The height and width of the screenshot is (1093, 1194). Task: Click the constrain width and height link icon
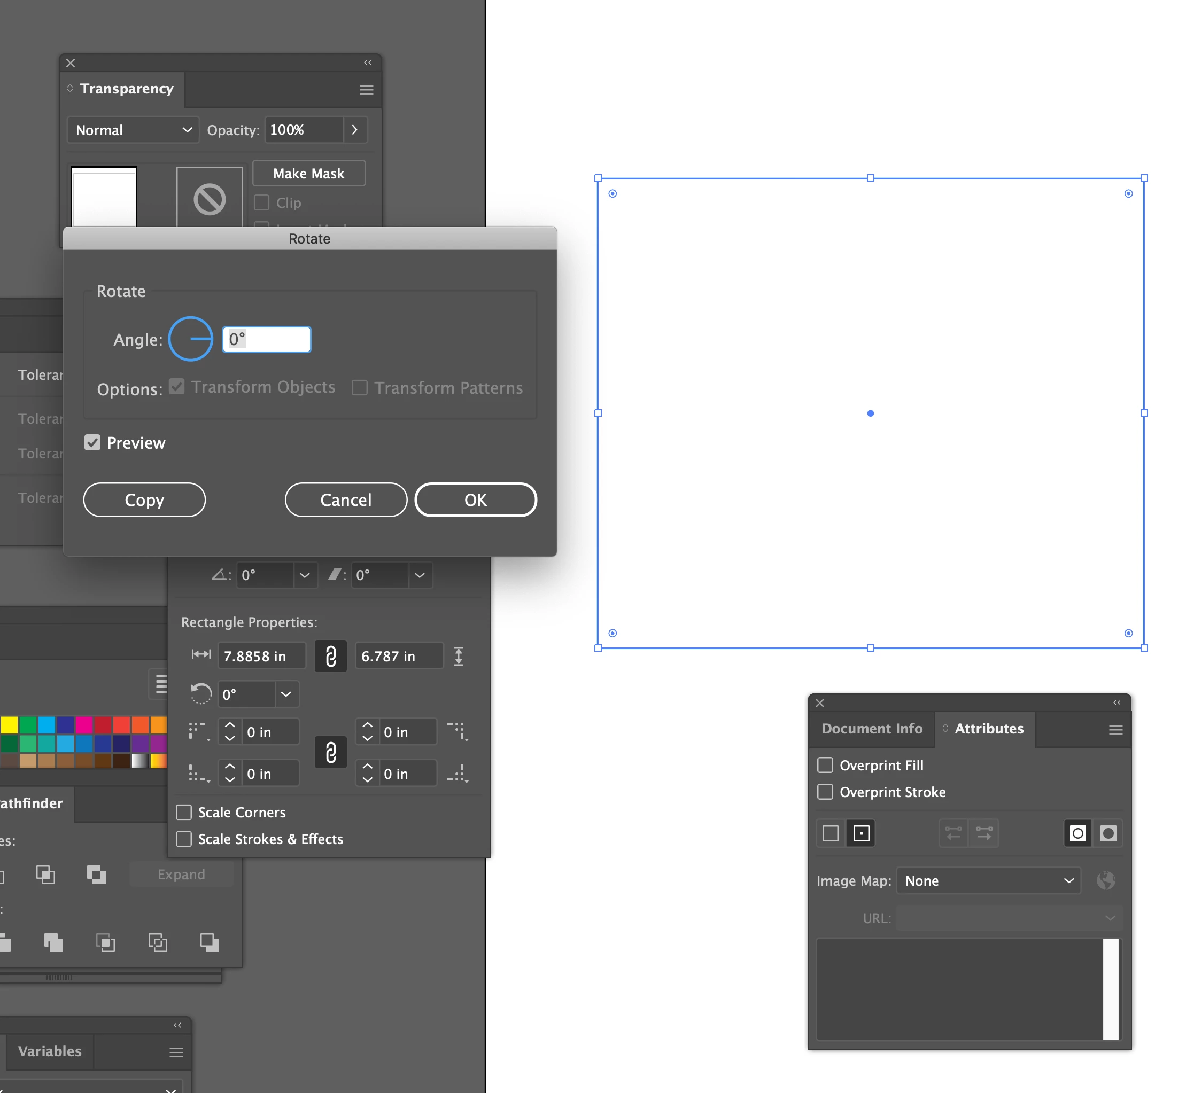(330, 656)
